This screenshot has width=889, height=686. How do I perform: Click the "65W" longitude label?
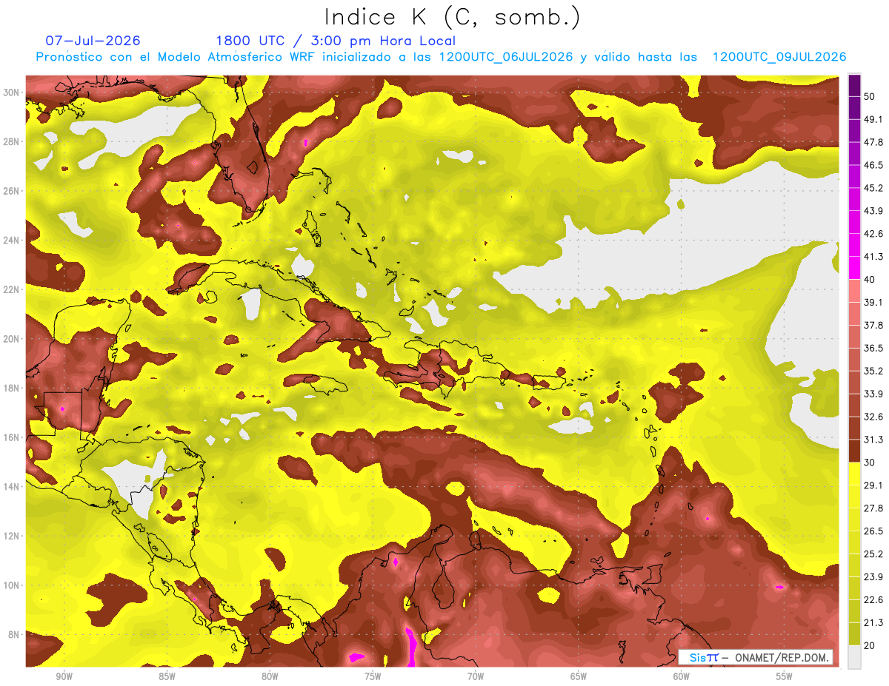pos(578,677)
